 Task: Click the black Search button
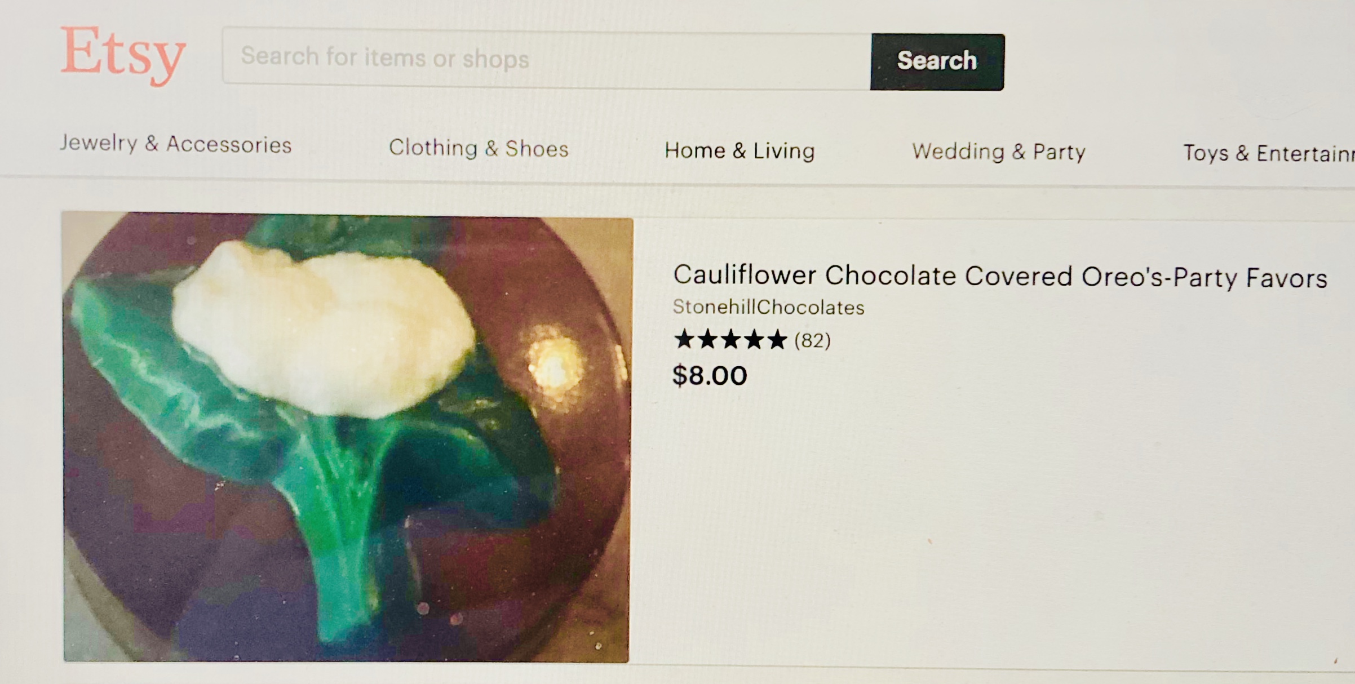[937, 61]
